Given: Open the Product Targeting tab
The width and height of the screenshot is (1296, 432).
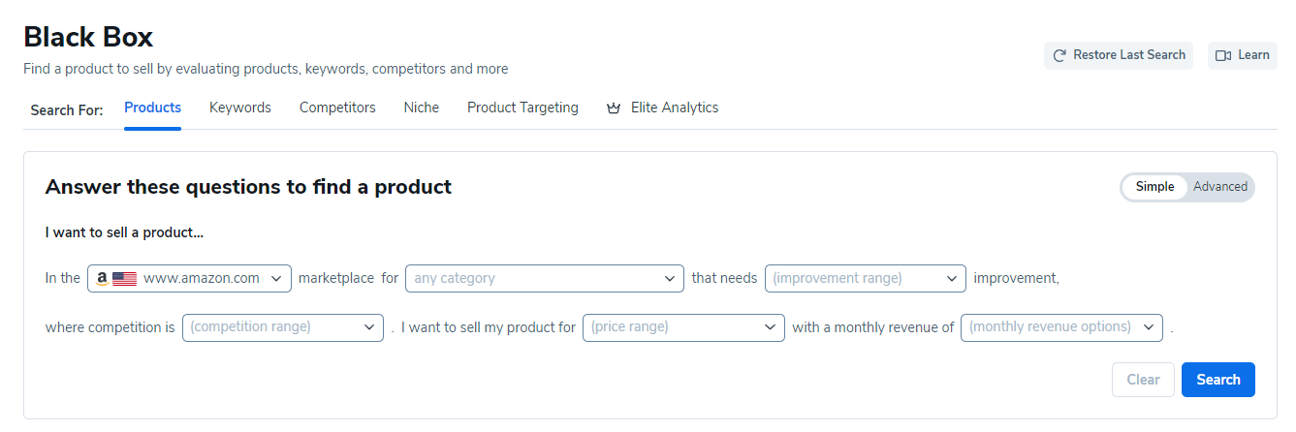Looking at the screenshot, I should (x=522, y=108).
